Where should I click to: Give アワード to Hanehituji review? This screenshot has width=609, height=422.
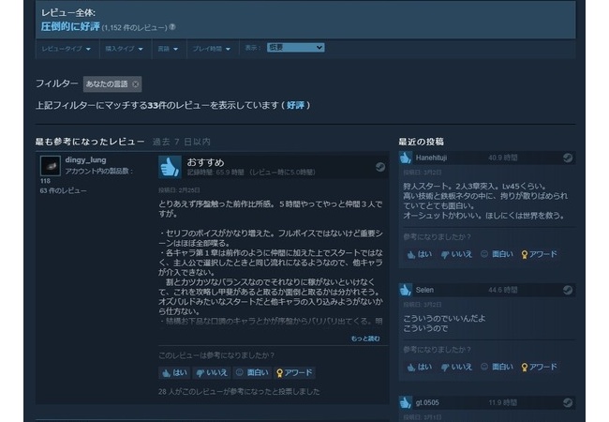[x=539, y=254]
